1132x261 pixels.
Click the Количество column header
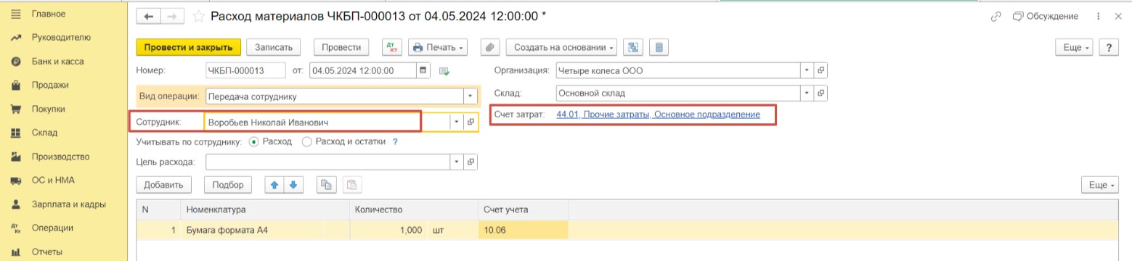click(x=414, y=210)
